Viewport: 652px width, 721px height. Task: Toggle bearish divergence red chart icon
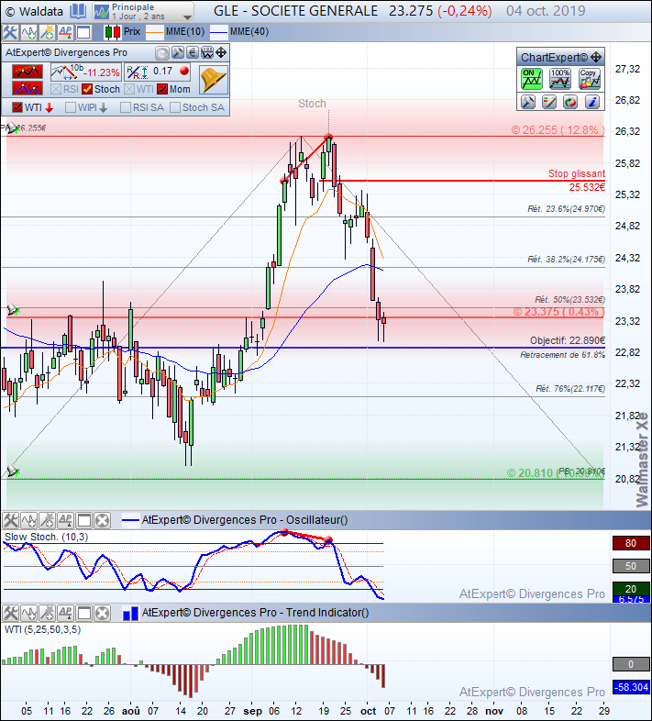(x=28, y=72)
